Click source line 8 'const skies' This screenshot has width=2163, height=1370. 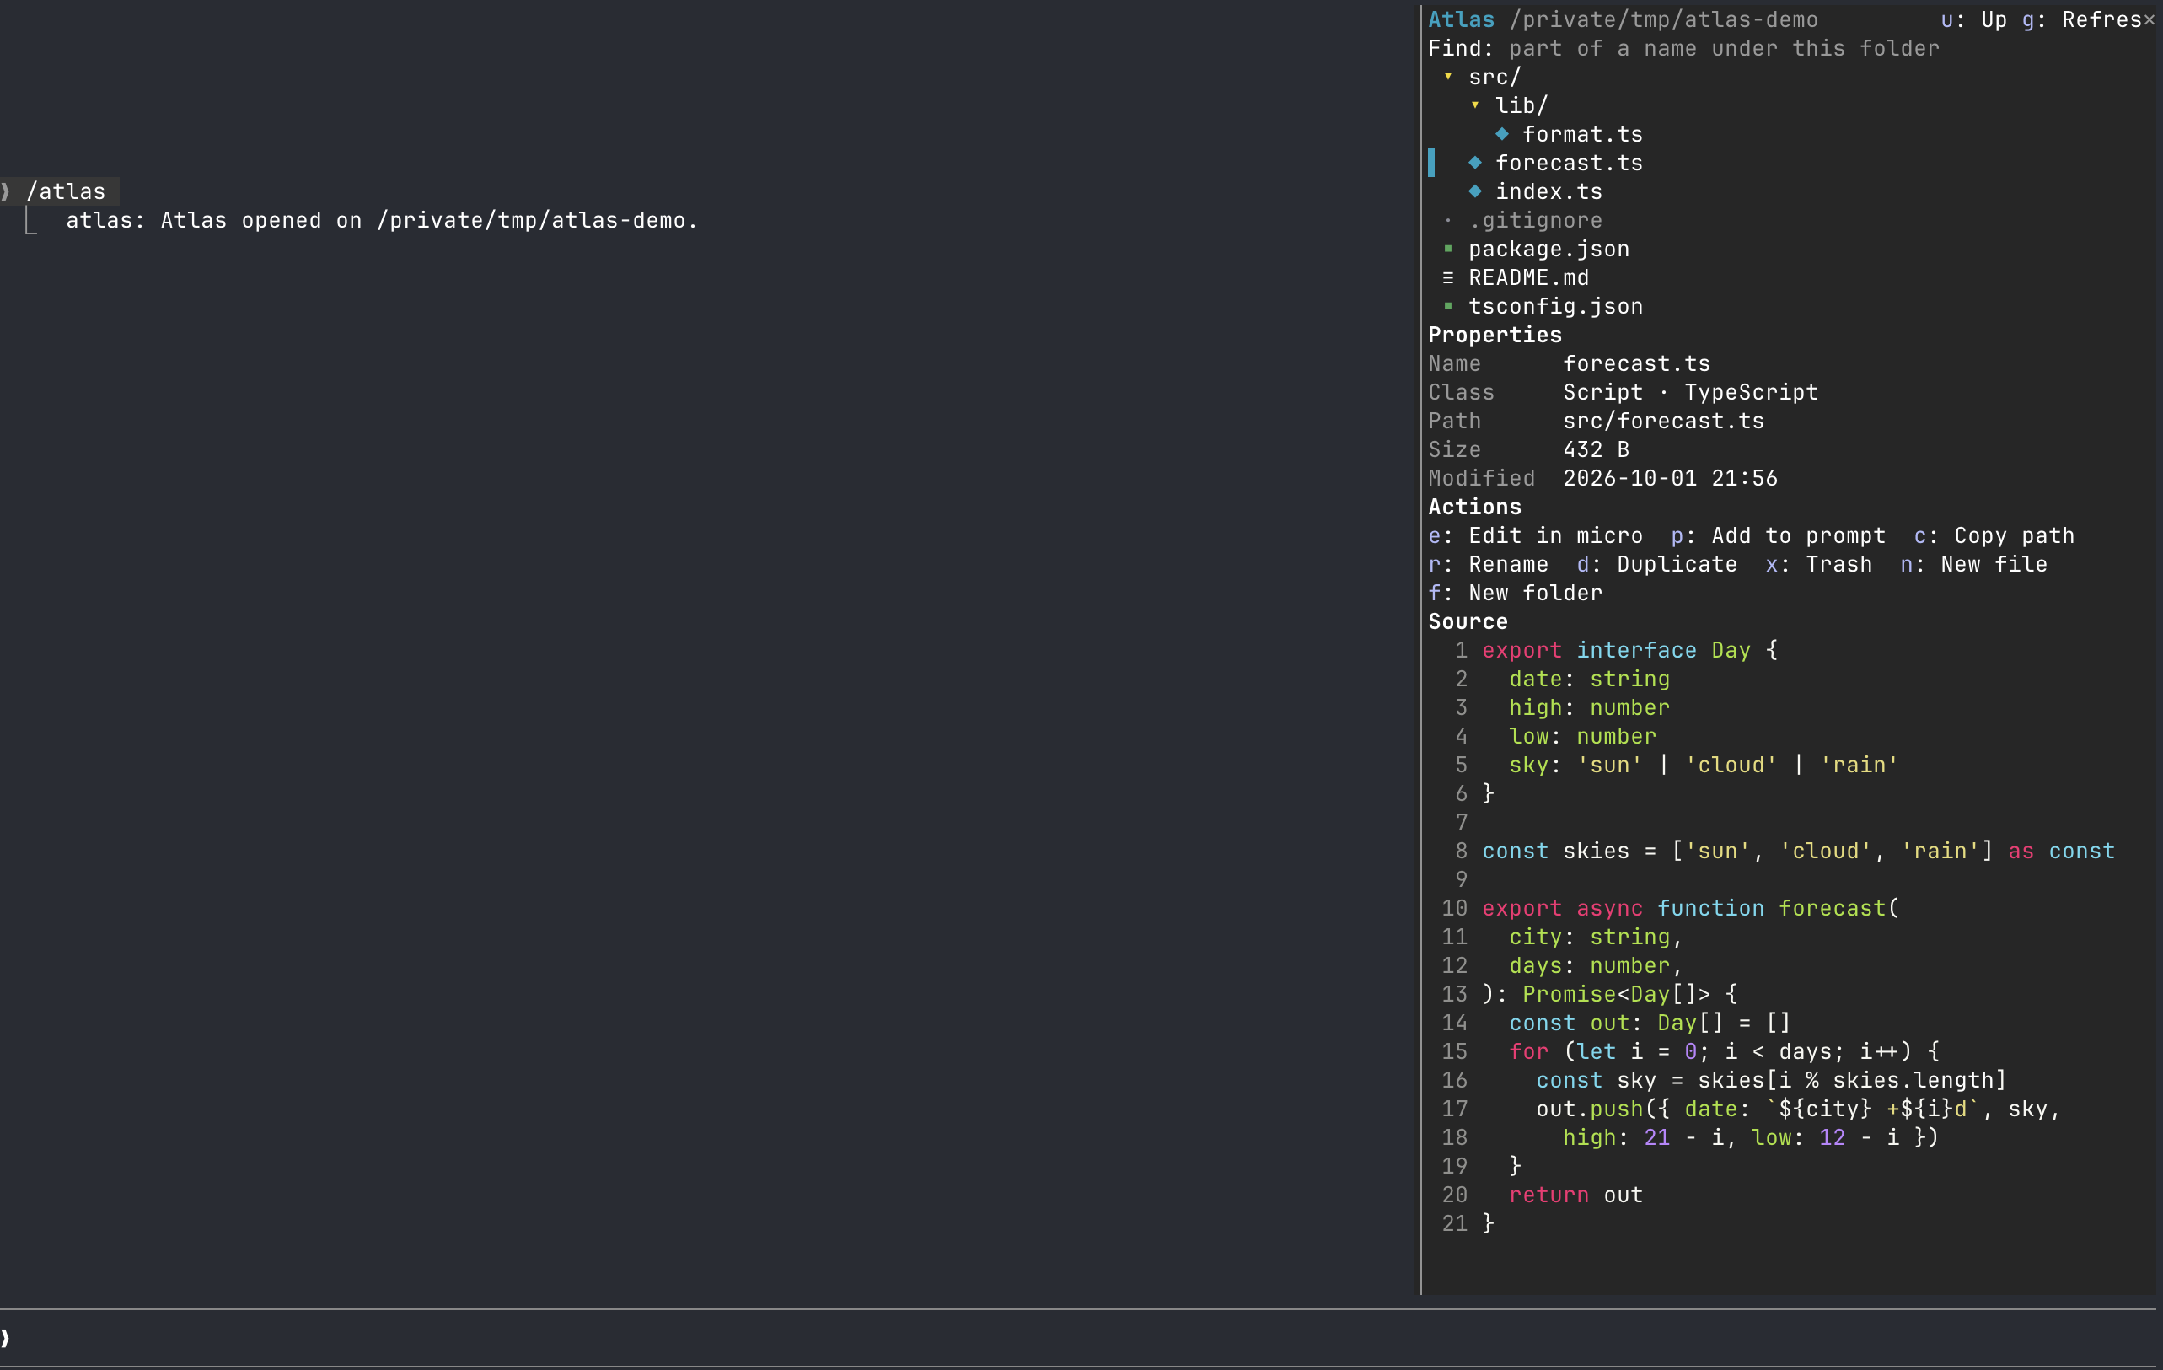(x=1797, y=852)
